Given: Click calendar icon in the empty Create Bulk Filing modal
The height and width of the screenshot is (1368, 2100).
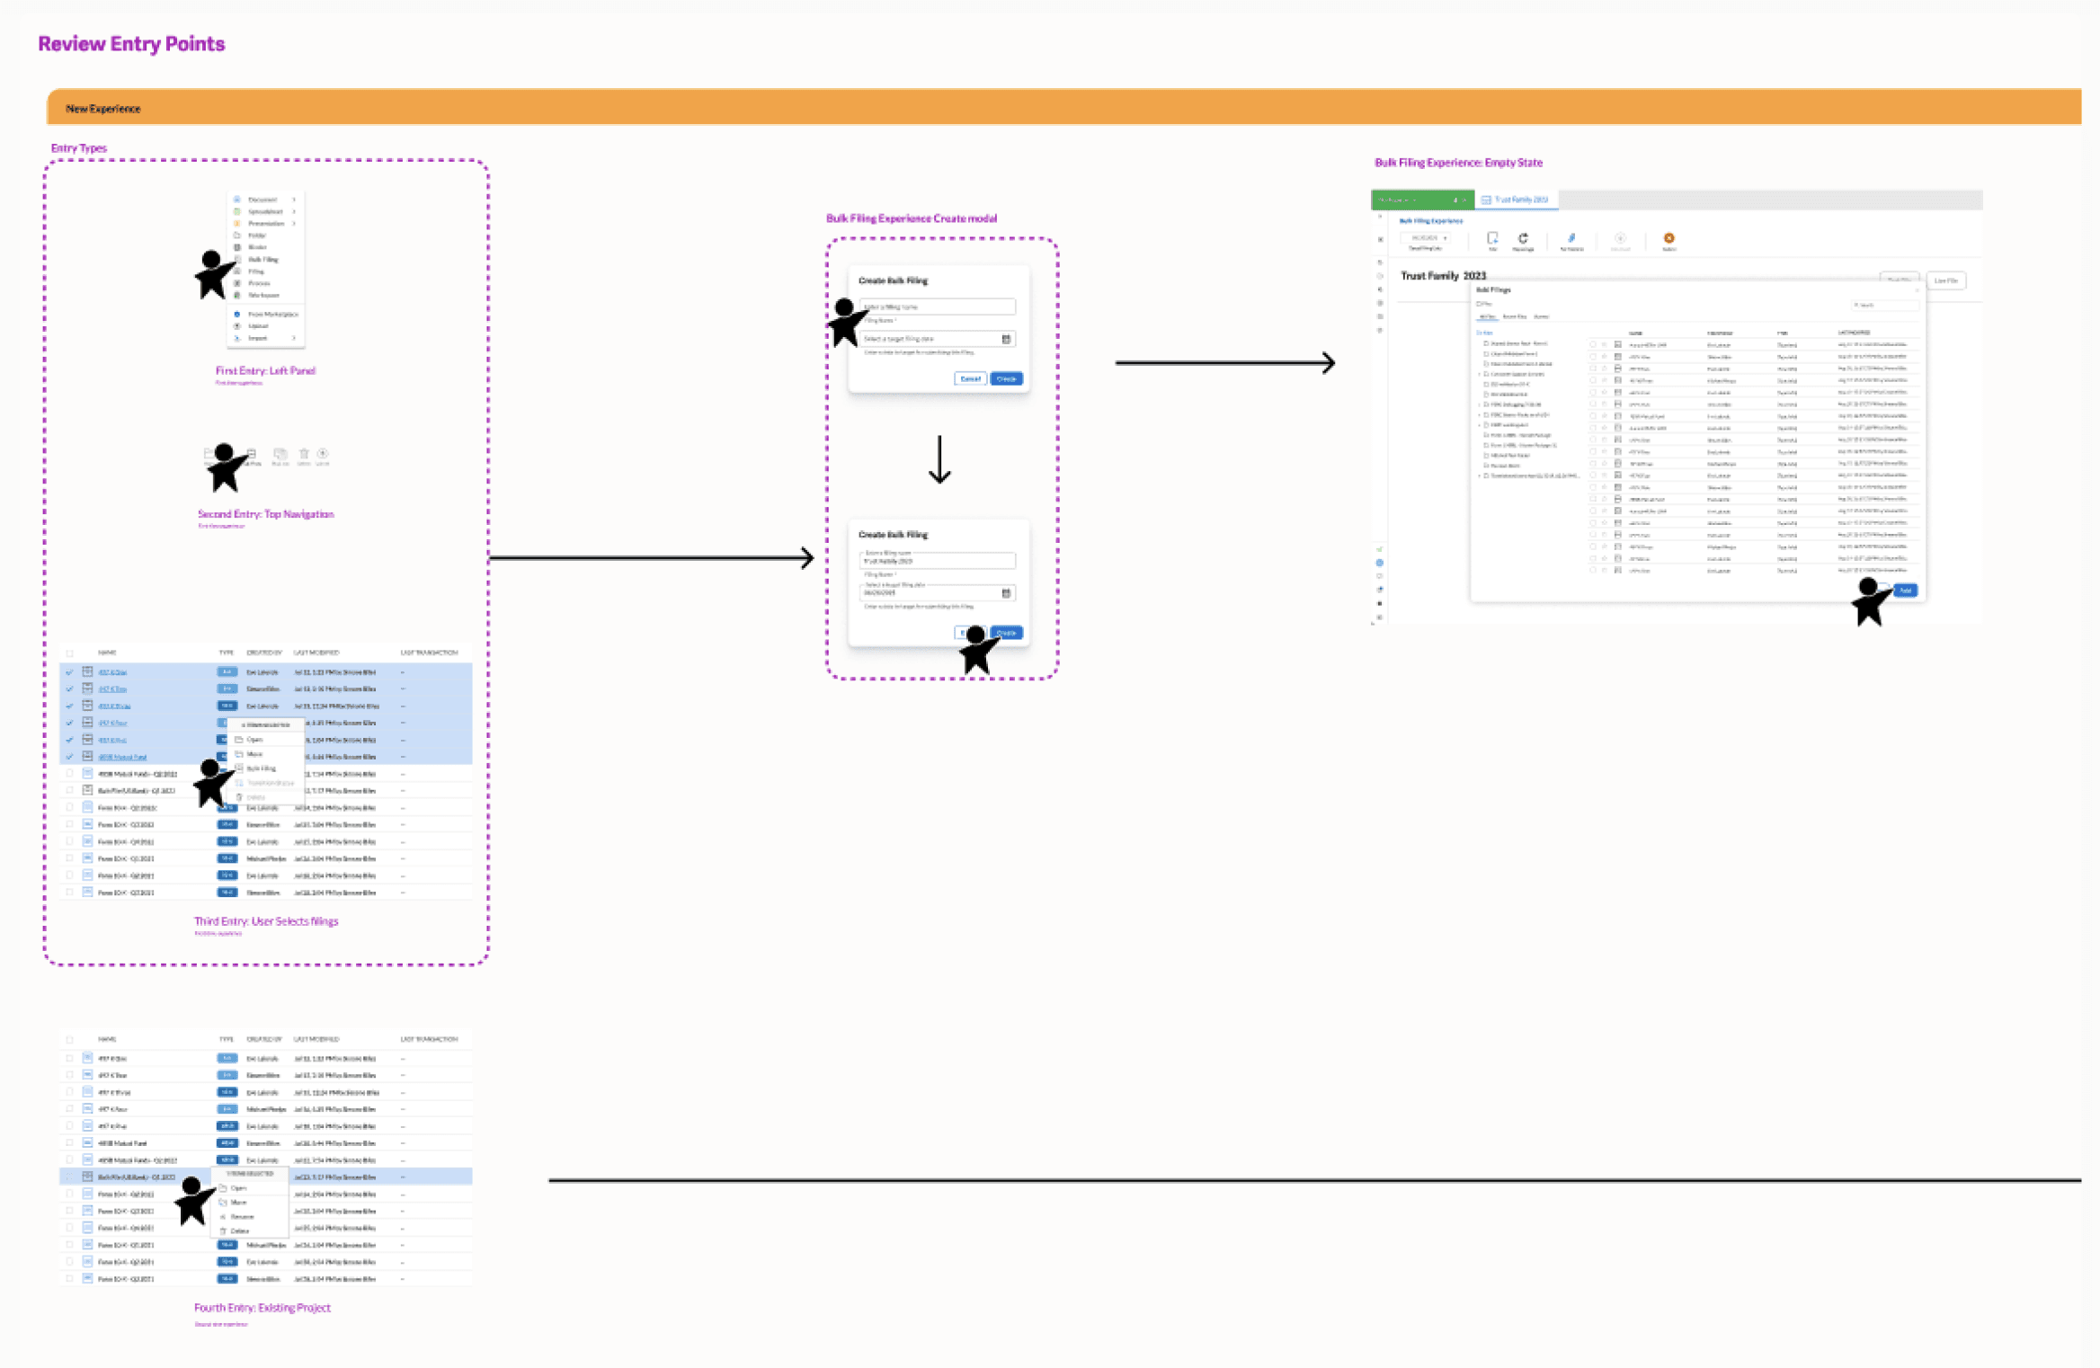Looking at the screenshot, I should click(x=1006, y=339).
